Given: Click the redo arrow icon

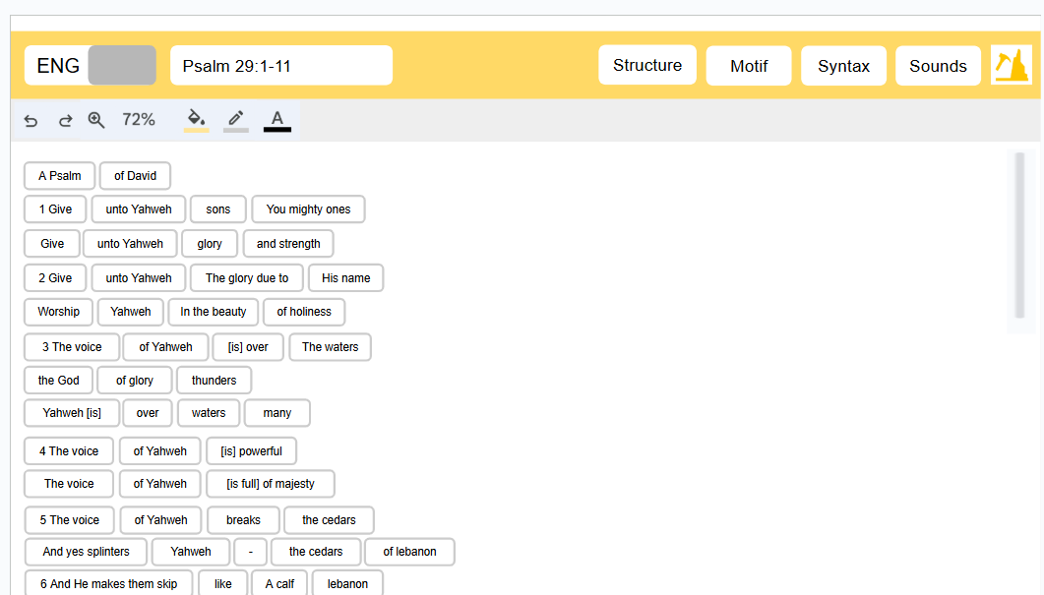Looking at the screenshot, I should (x=65, y=120).
